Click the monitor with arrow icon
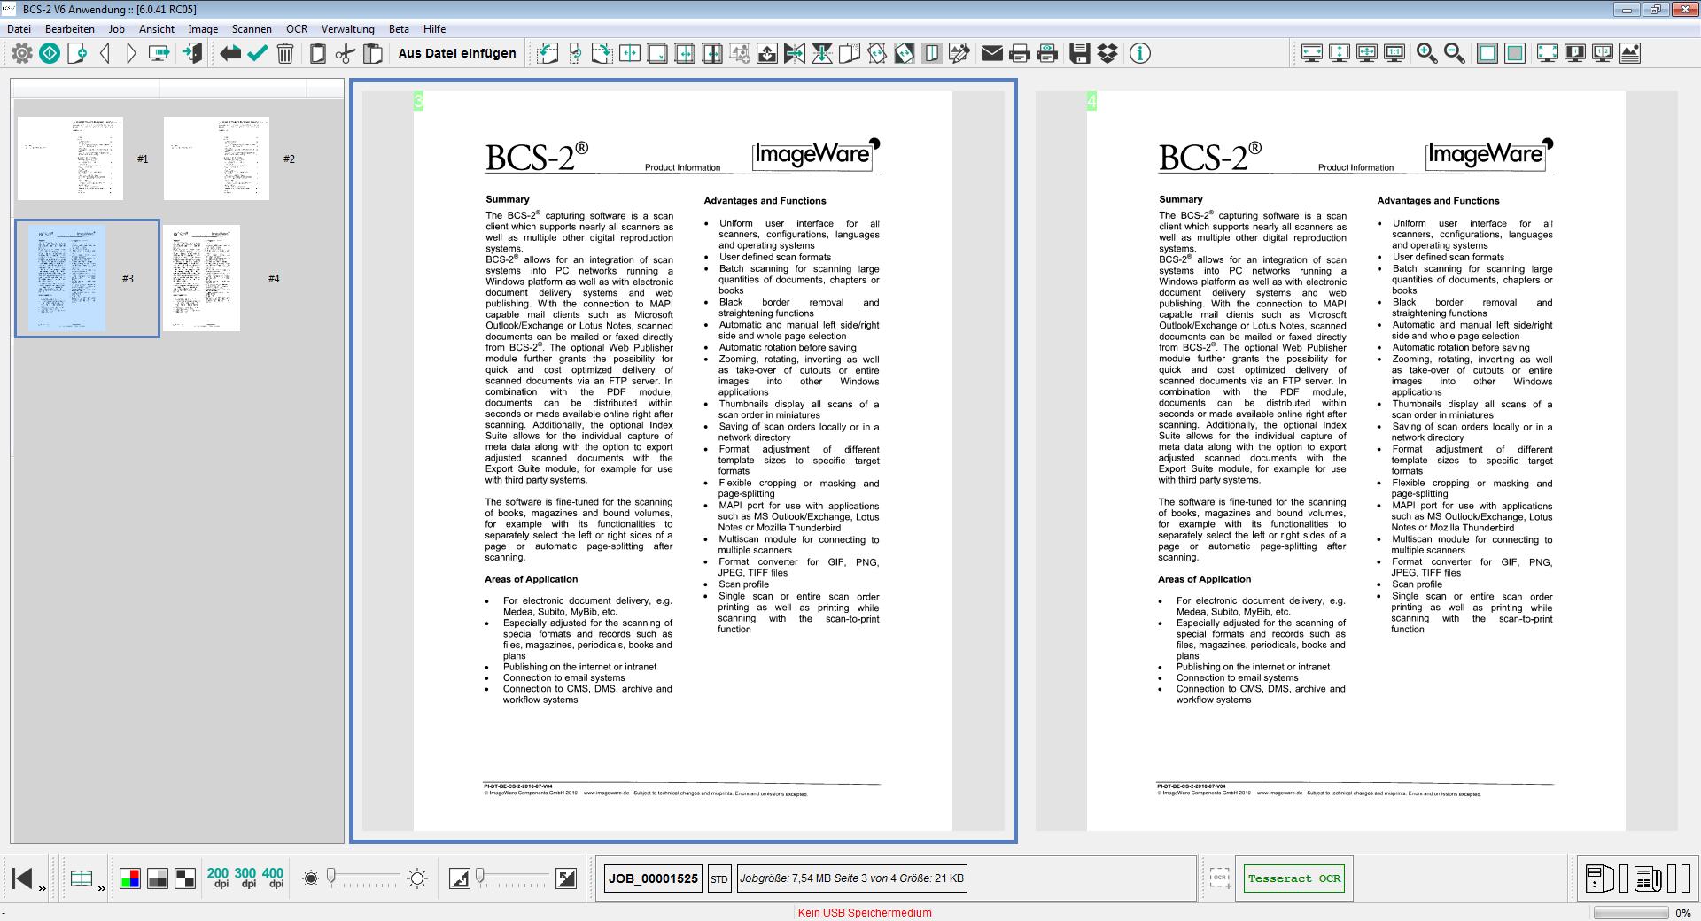This screenshot has width=1701, height=921. click(x=159, y=53)
